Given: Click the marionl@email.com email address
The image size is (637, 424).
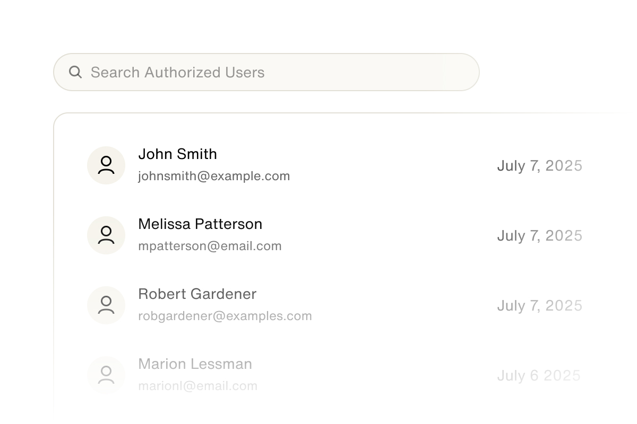Looking at the screenshot, I should click(197, 386).
